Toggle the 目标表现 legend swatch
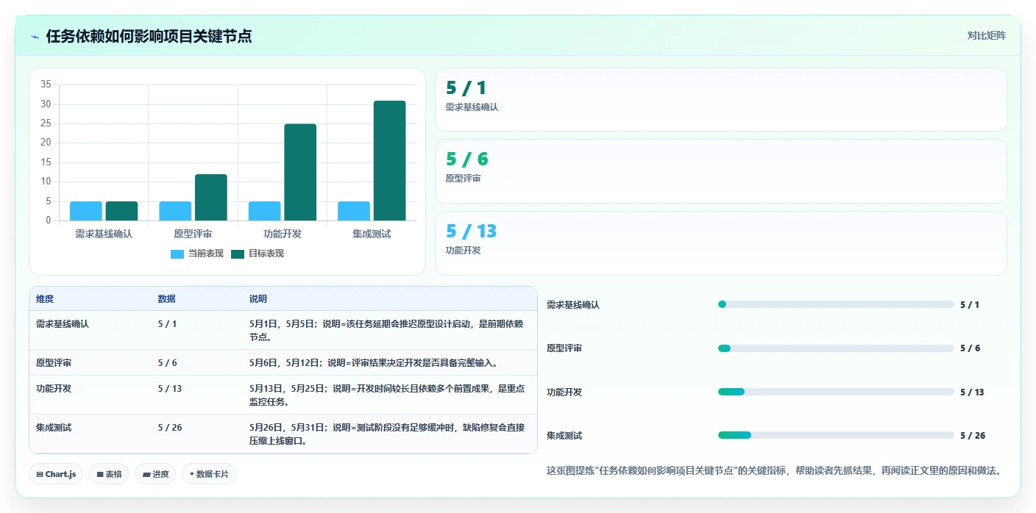The height and width of the screenshot is (513, 1036). (x=238, y=254)
